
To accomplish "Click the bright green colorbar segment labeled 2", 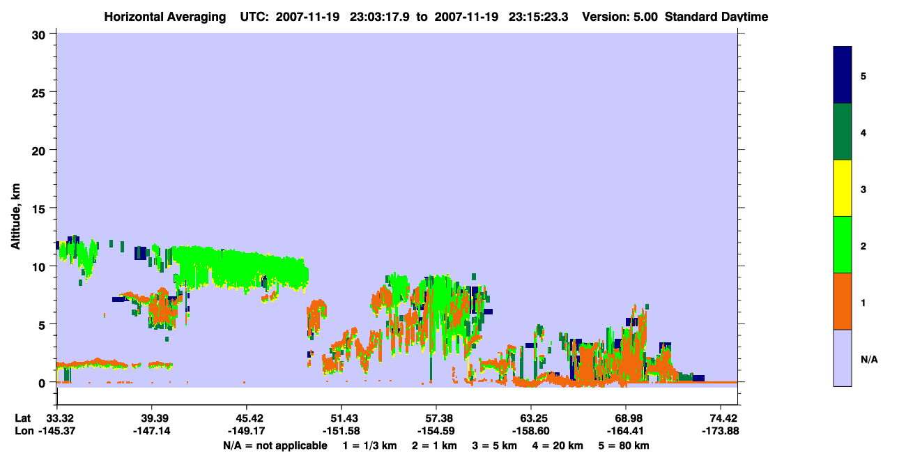I will 843,245.
